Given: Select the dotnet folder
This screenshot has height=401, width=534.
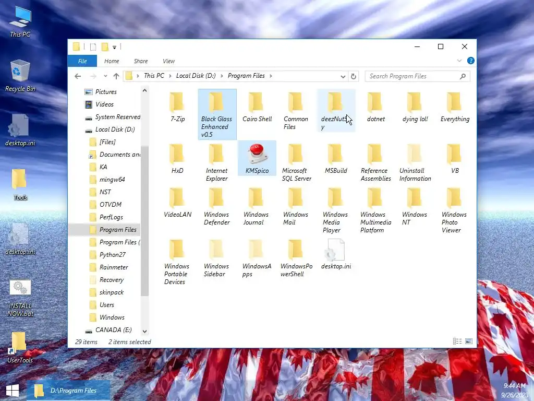Looking at the screenshot, I should [375, 107].
